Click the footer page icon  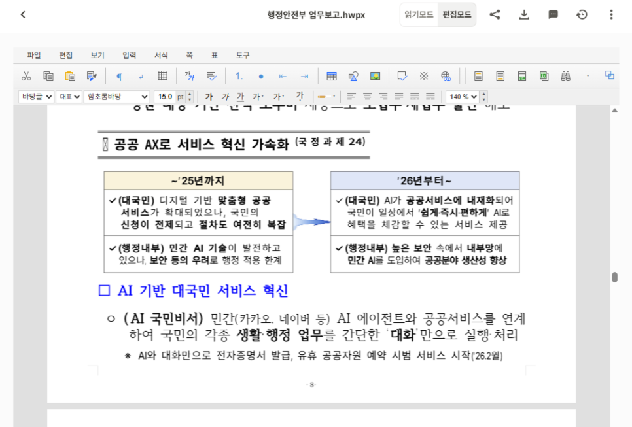pyautogui.click(x=500, y=76)
